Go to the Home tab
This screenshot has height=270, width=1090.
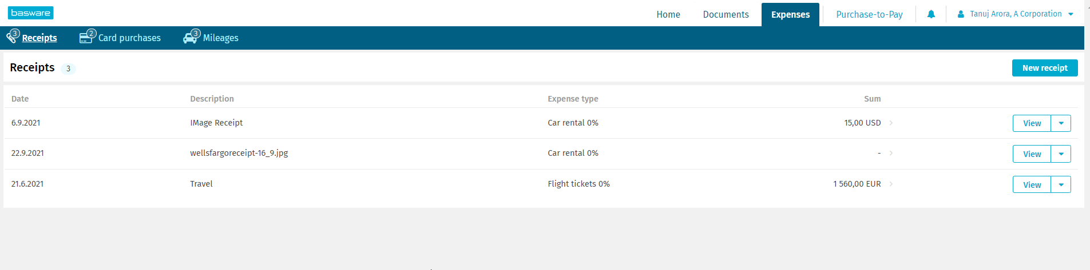click(x=668, y=15)
